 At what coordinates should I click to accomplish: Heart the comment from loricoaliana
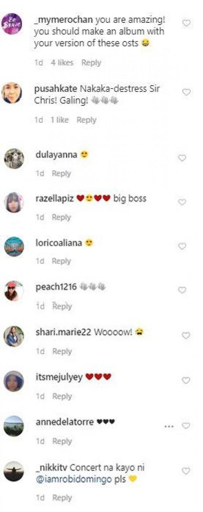pyautogui.click(x=182, y=246)
